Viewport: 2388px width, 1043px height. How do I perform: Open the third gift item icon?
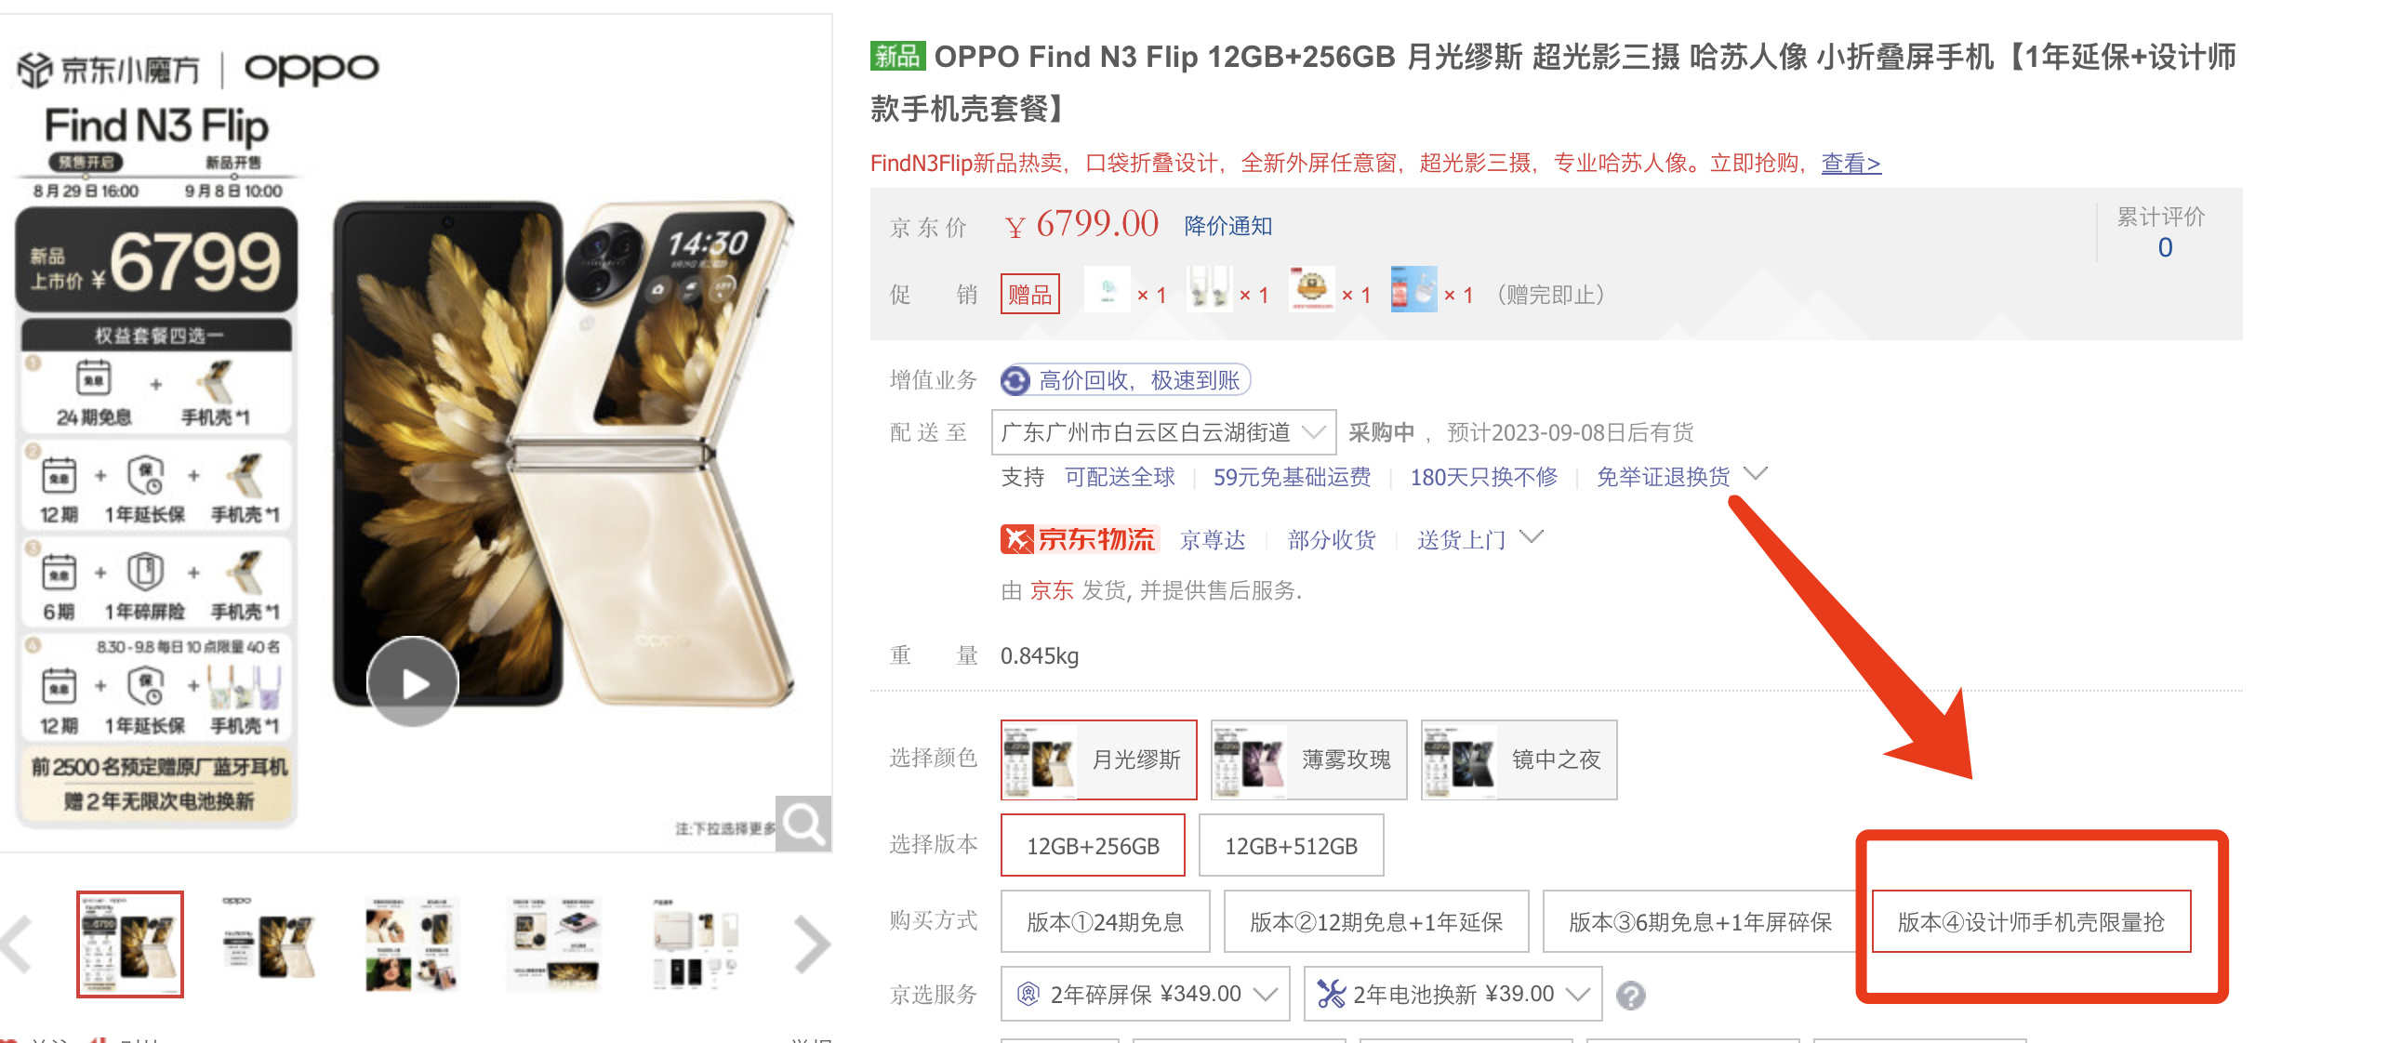(1312, 290)
